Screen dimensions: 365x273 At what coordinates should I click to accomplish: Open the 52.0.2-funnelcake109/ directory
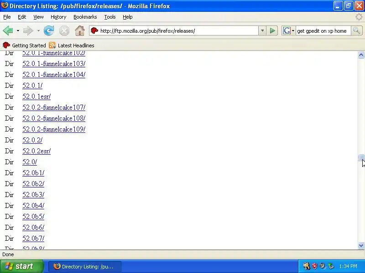coord(54,129)
